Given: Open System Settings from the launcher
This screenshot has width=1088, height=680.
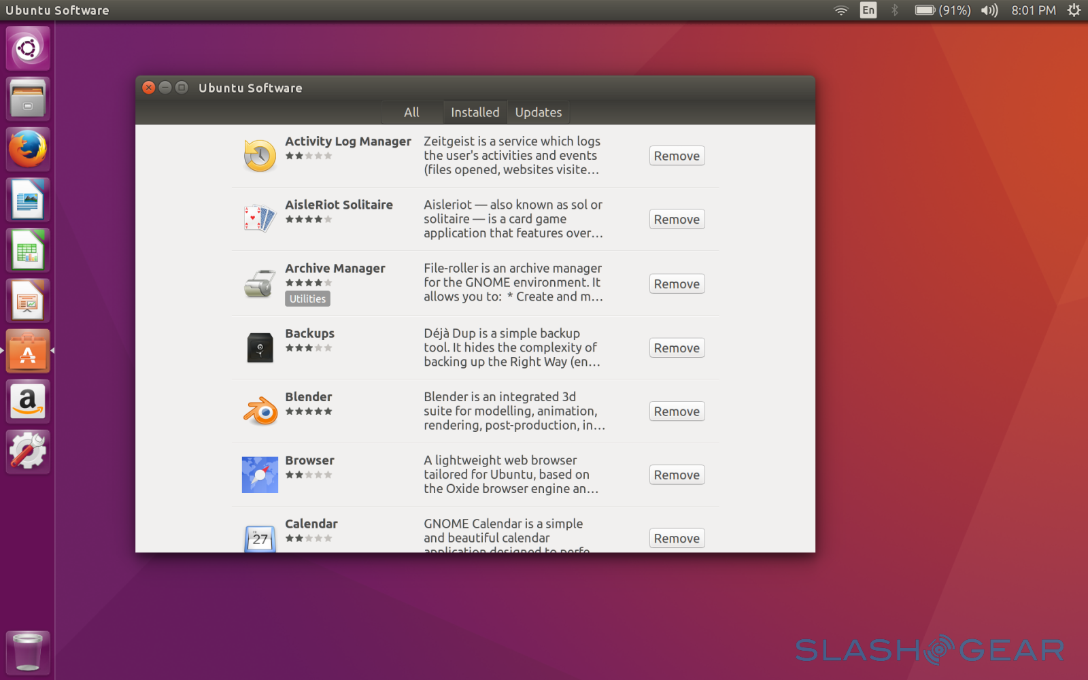Looking at the screenshot, I should click(x=28, y=452).
